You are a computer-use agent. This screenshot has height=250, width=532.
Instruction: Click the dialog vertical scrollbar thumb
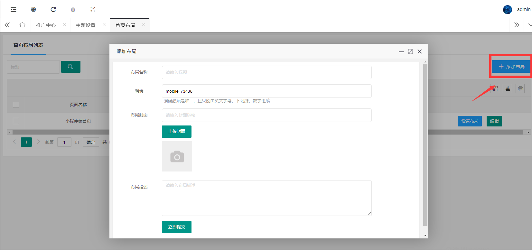pos(425,145)
